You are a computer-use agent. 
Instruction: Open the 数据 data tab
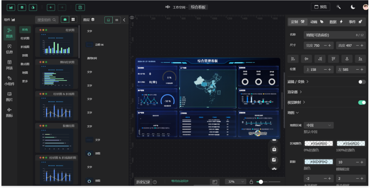coord(336,22)
